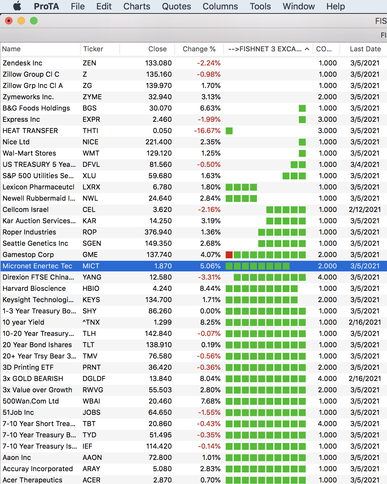387x484 pixels.
Task: Sort by the Name column header
Action: point(11,49)
